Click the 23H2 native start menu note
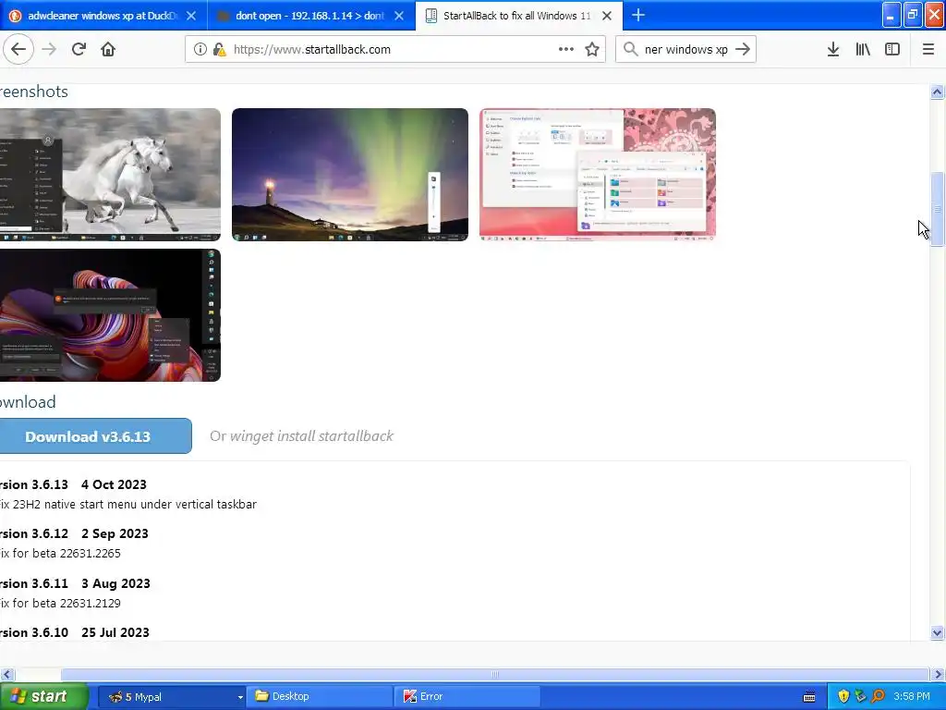The height and width of the screenshot is (710, 946). pyautogui.click(x=127, y=504)
